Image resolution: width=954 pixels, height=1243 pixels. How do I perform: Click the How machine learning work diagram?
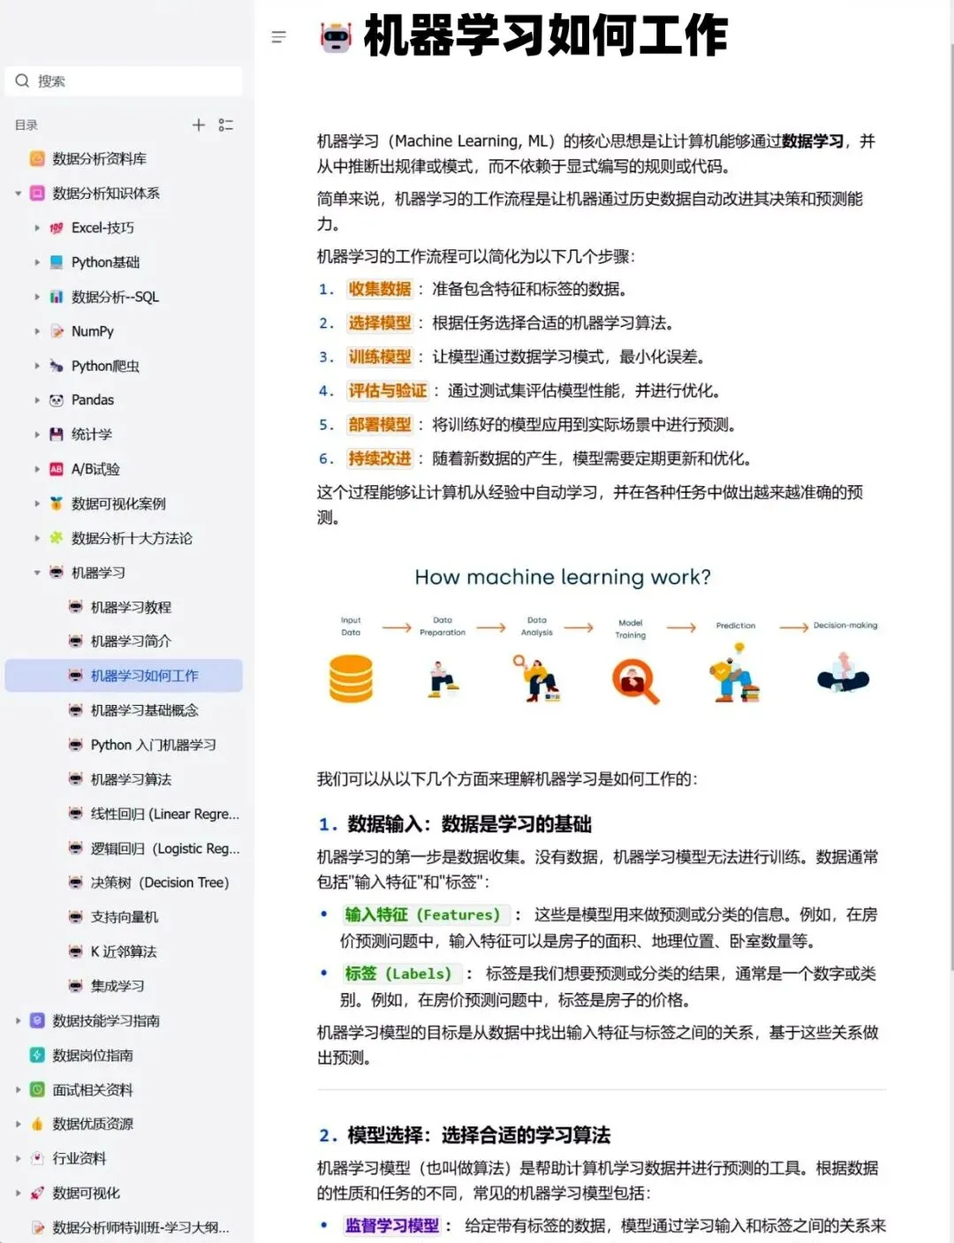(x=603, y=636)
